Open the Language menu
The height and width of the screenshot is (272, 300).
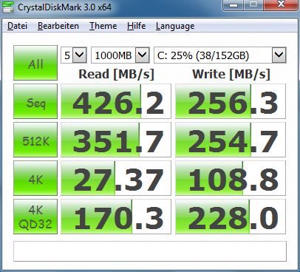click(175, 26)
